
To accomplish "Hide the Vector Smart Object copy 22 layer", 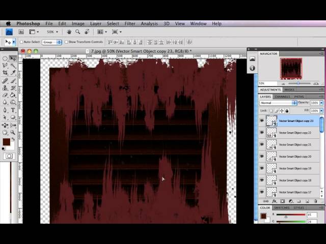I will (x=262, y=133).
